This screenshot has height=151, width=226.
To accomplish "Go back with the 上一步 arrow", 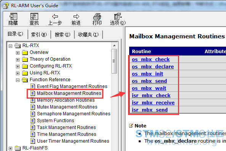I will tap(55, 16).
